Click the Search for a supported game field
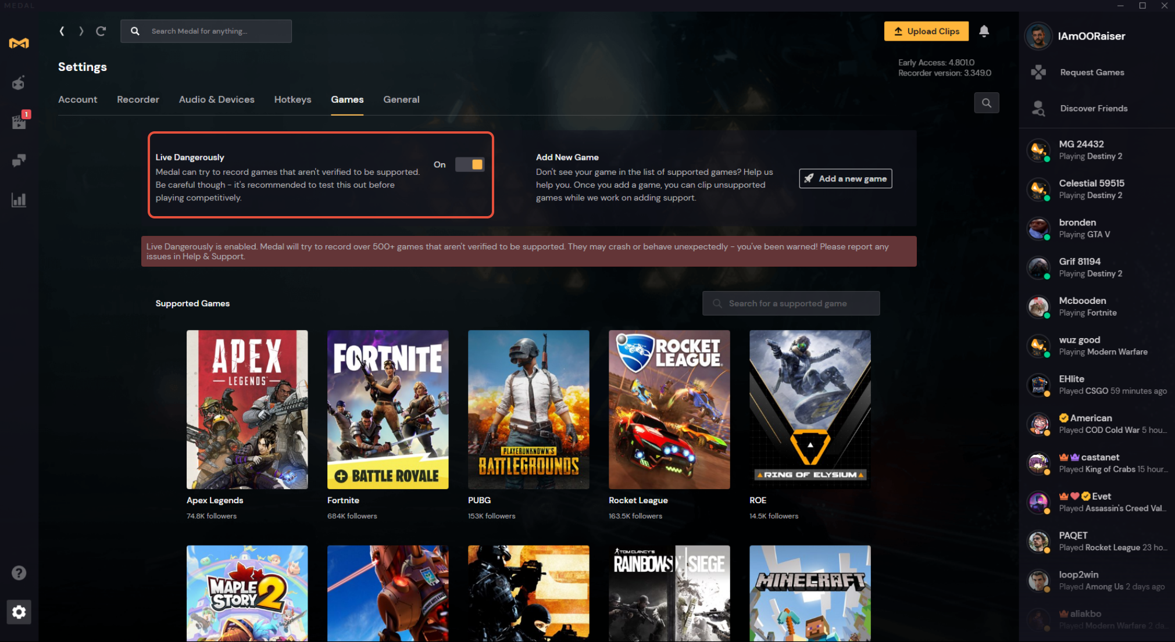Image resolution: width=1175 pixels, height=642 pixels. [x=791, y=303]
